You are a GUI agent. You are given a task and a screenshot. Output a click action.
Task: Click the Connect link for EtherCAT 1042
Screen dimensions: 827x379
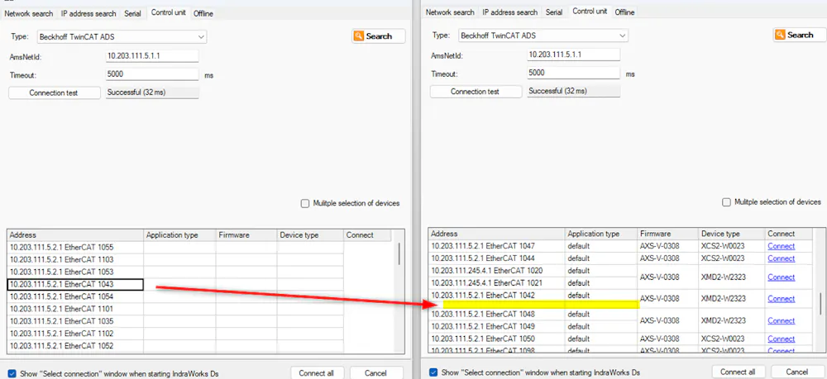(x=782, y=298)
